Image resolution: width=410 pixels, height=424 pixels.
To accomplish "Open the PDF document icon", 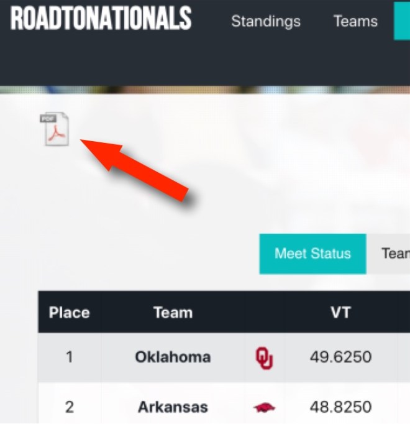I will click(x=55, y=129).
